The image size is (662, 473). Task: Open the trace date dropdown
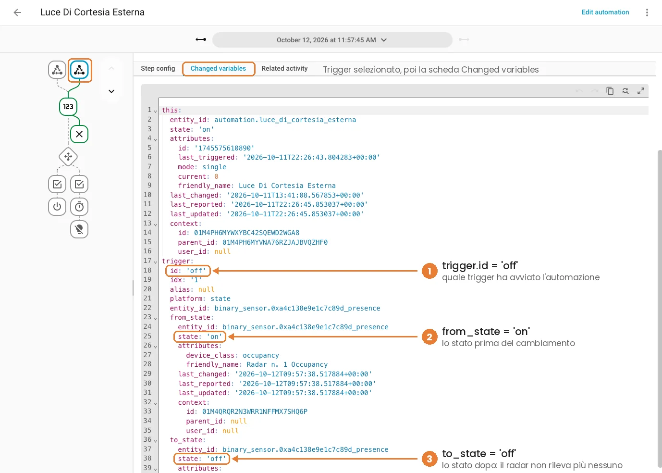[x=332, y=40]
